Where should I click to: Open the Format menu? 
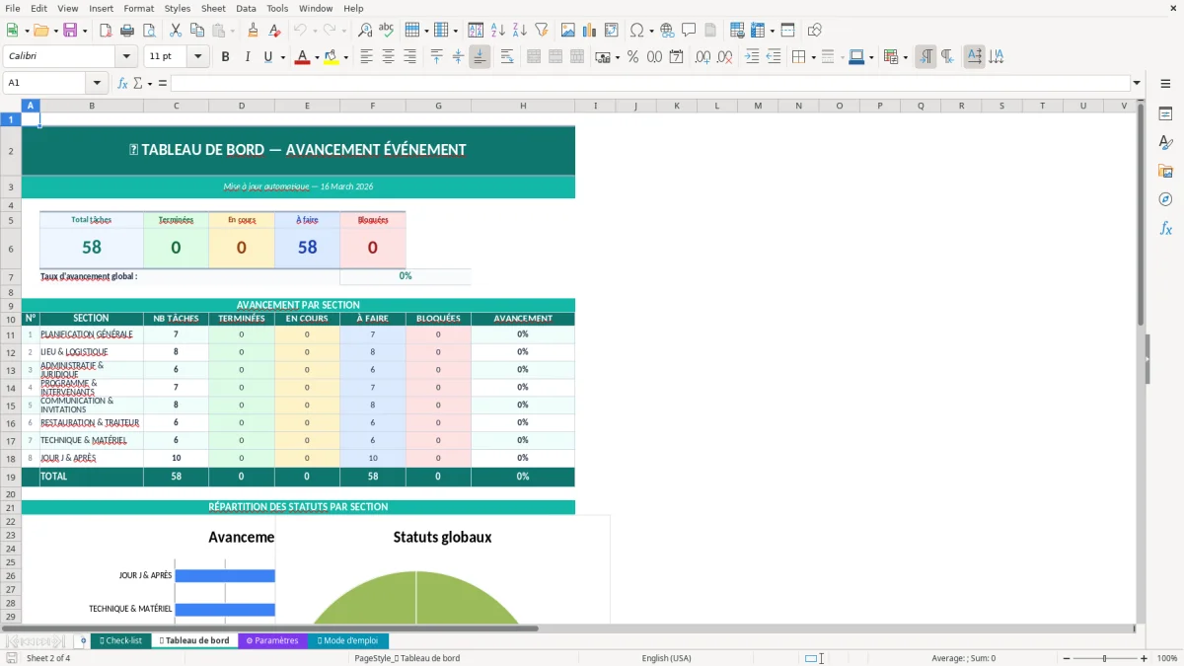click(138, 8)
